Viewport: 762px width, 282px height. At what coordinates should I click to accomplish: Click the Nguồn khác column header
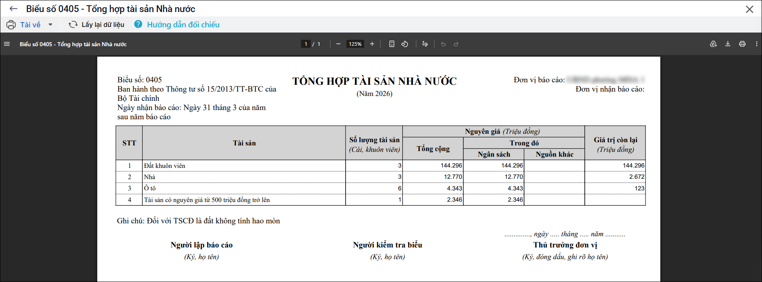[x=555, y=154]
